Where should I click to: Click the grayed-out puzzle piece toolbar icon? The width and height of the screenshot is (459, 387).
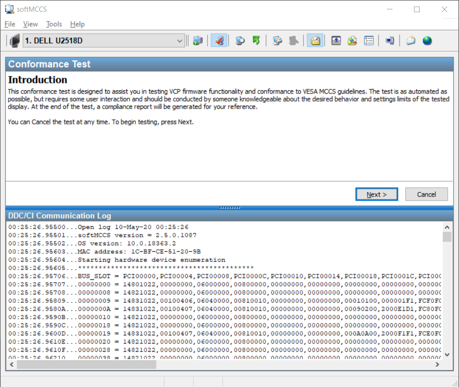(x=294, y=41)
